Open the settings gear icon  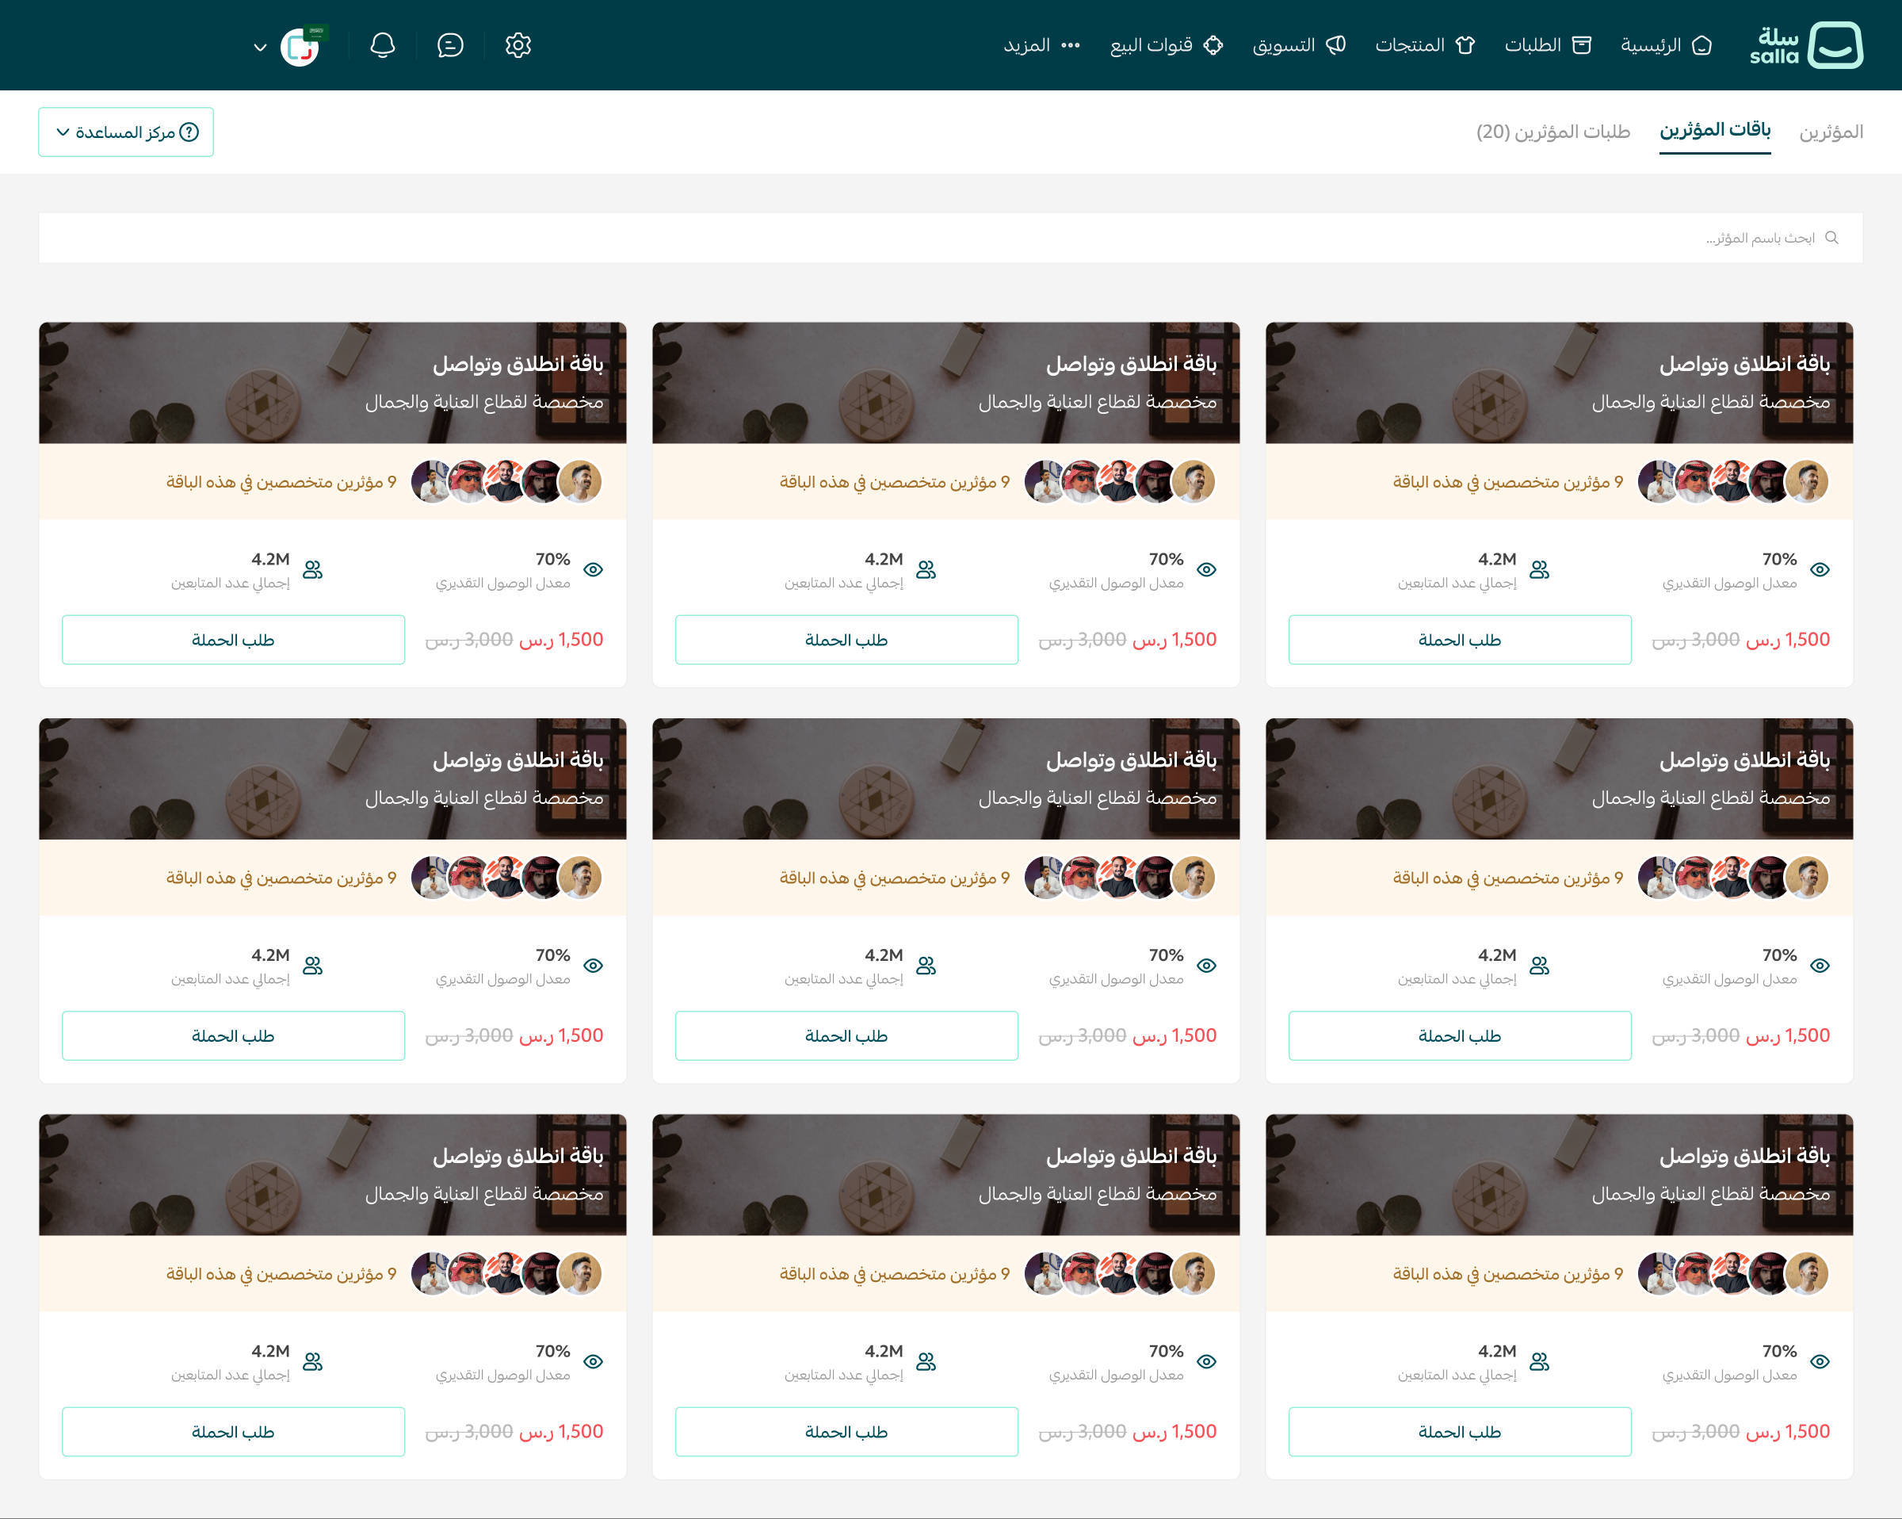(x=518, y=45)
